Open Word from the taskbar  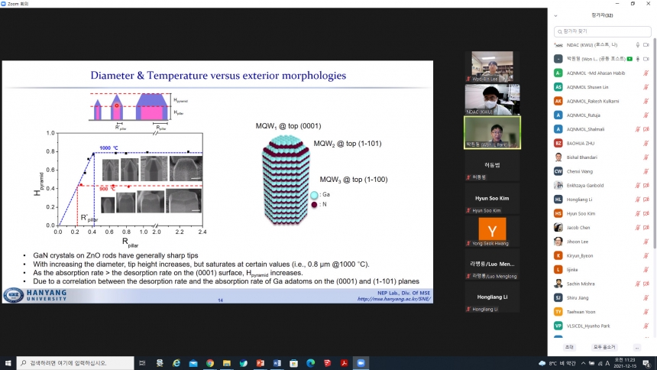(x=277, y=363)
